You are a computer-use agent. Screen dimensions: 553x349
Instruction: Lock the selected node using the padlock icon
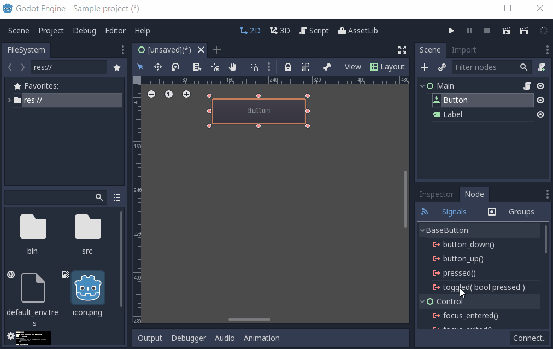click(x=288, y=67)
